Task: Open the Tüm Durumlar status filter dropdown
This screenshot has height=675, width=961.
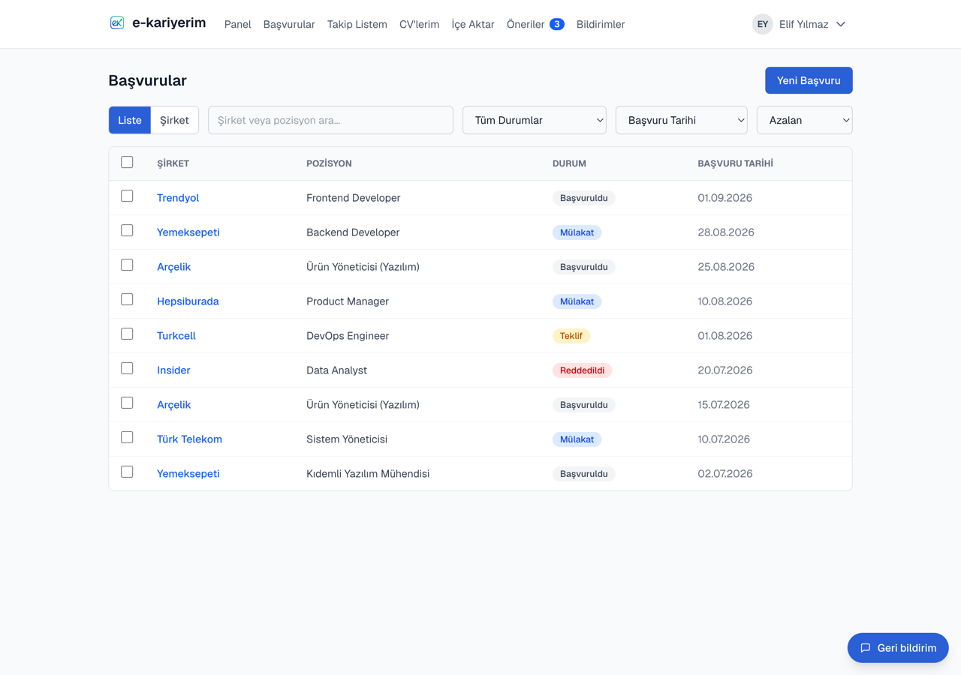Action: (535, 120)
